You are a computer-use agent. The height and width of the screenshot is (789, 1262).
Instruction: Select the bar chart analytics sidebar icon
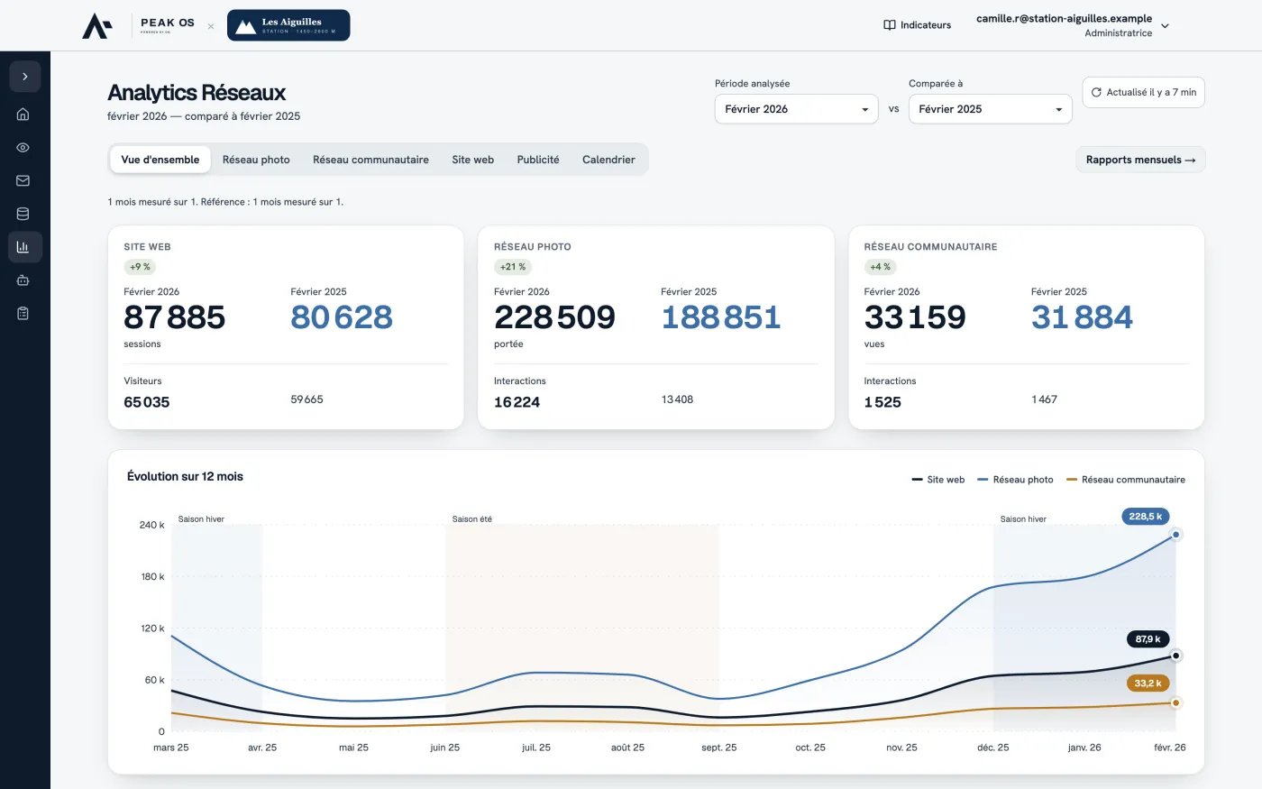tap(23, 247)
